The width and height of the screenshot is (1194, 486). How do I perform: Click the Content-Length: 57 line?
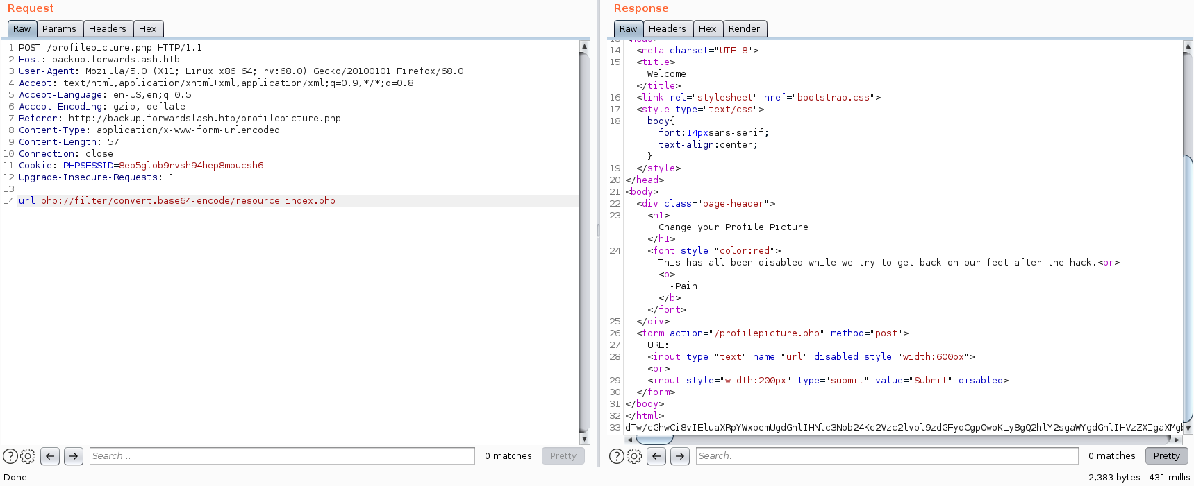(69, 142)
